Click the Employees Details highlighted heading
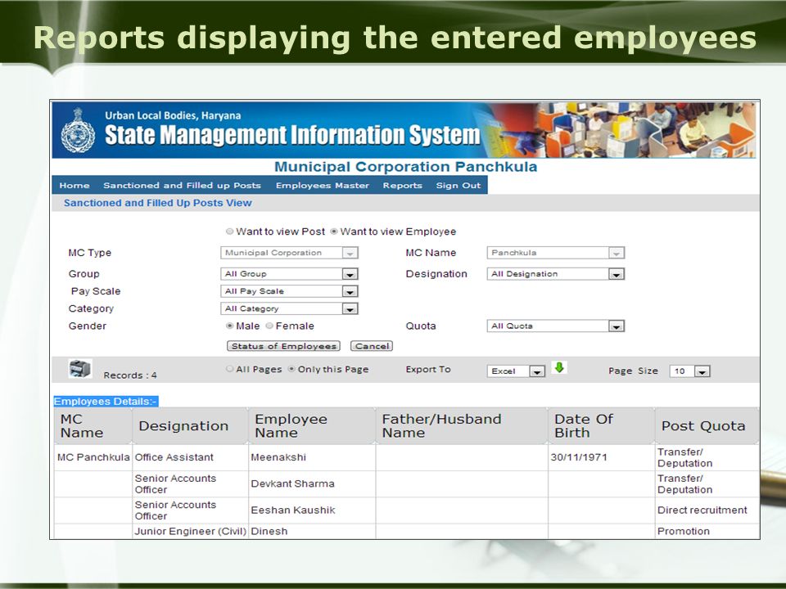The height and width of the screenshot is (589, 786). click(106, 401)
